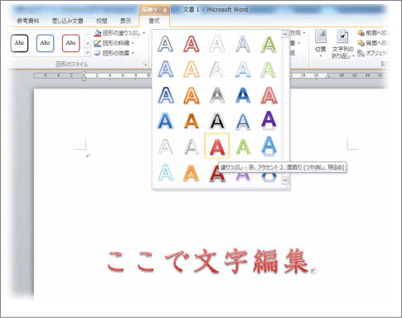Choose the black WordArt style
Image resolution: width=402 pixels, height=318 pixels.
pyautogui.click(x=217, y=121)
